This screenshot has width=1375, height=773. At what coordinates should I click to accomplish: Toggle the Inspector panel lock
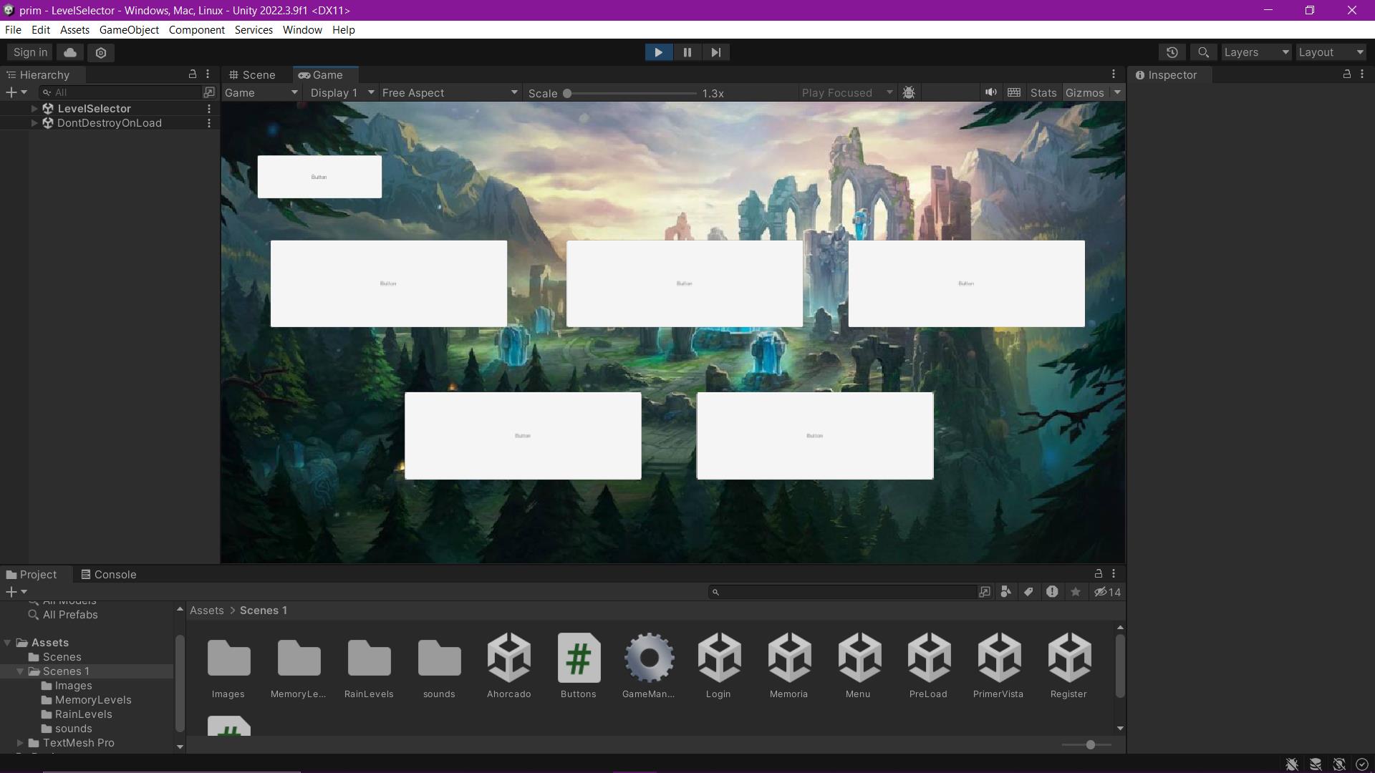1346,74
